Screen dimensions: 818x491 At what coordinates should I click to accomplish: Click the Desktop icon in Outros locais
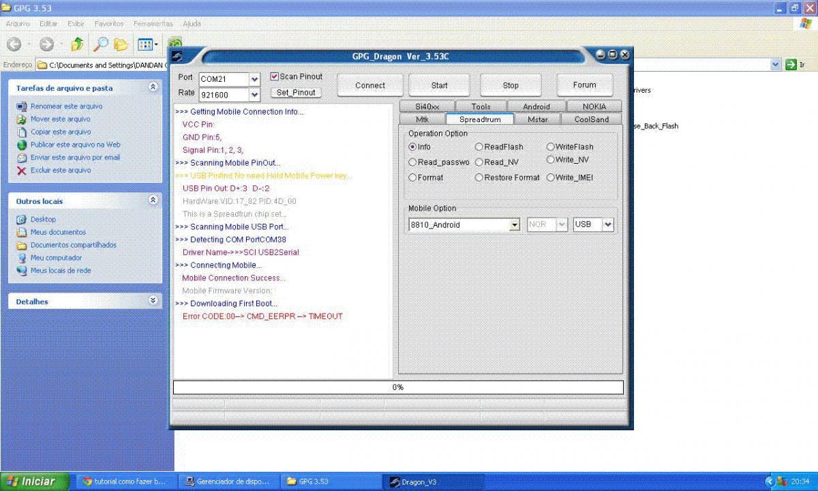22,220
